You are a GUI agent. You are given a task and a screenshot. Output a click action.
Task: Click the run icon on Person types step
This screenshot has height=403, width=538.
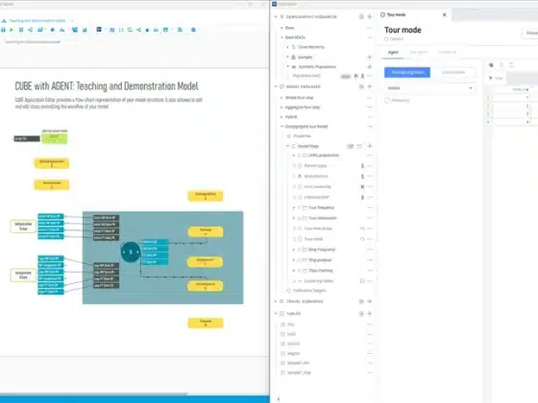click(362, 166)
